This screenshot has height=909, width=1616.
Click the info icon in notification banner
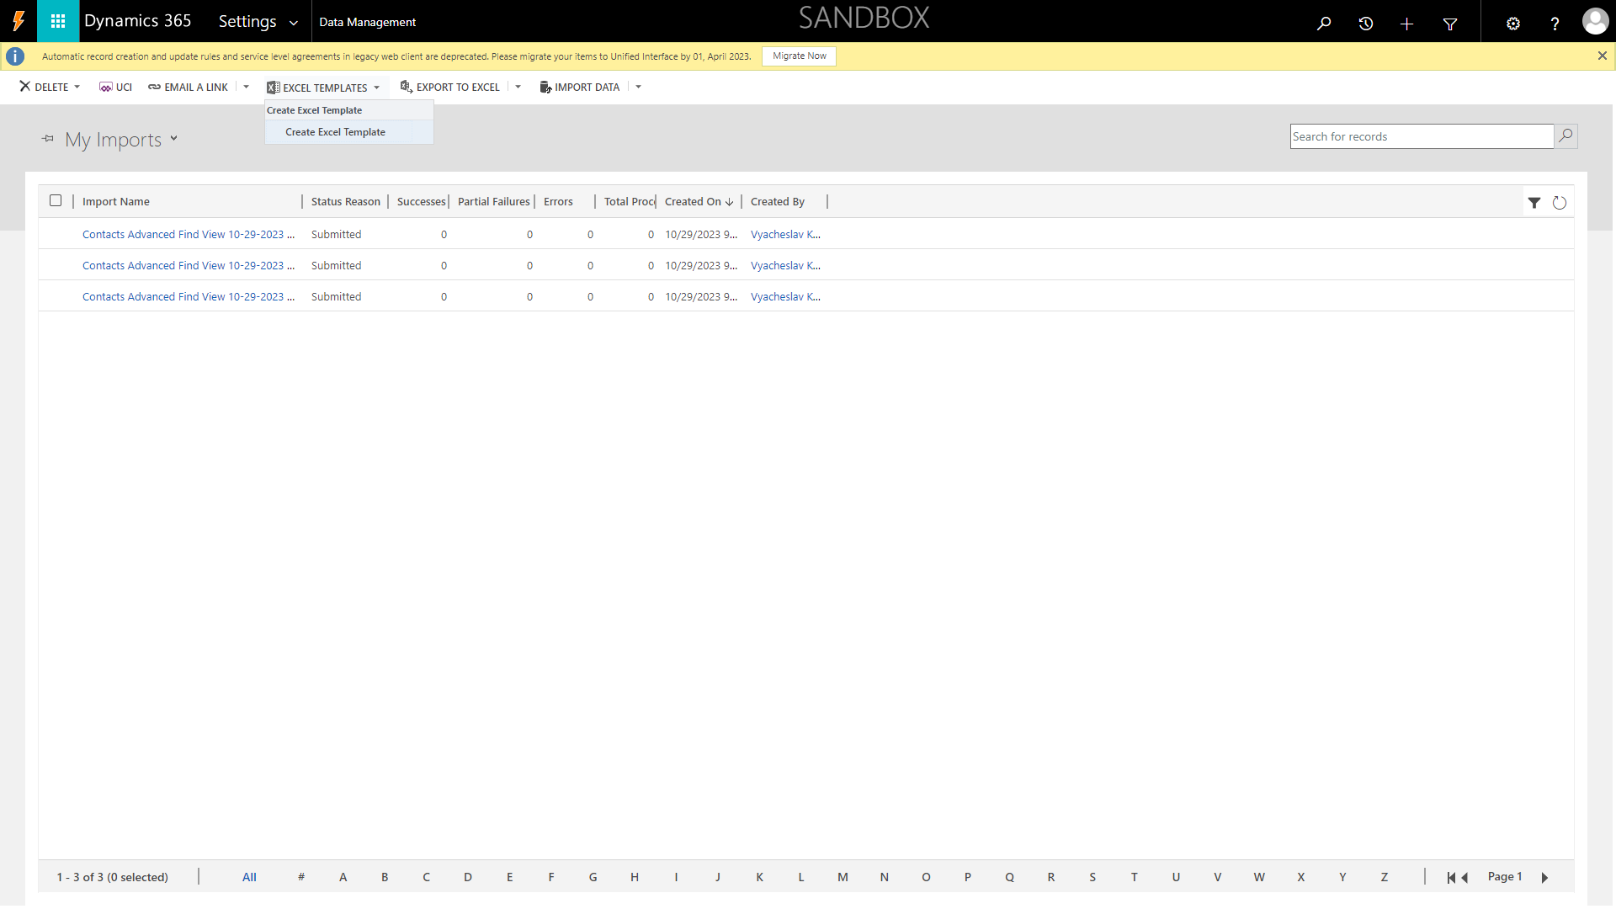[15, 56]
